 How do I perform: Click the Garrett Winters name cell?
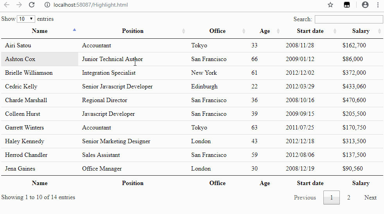pyautogui.click(x=39, y=128)
